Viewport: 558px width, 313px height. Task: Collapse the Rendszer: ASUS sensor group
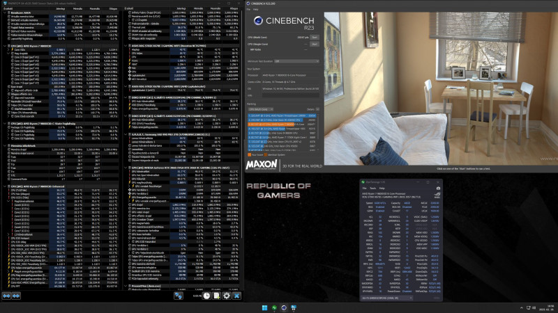(5, 13)
